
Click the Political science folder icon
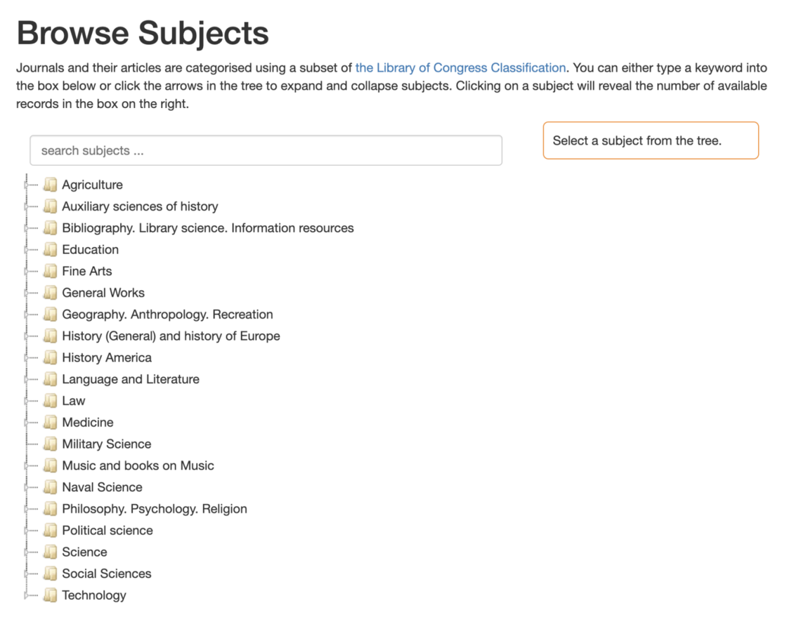(50, 530)
